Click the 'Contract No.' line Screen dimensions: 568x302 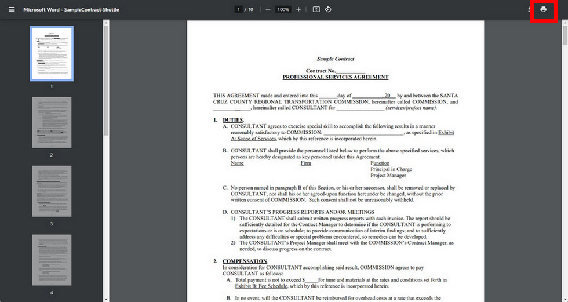[336, 71]
